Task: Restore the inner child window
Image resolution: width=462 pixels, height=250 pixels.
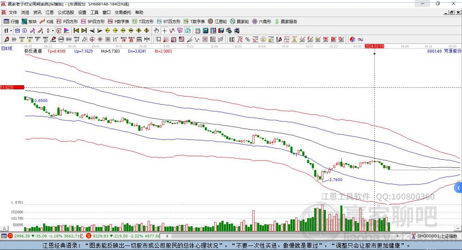Action: click(452, 12)
